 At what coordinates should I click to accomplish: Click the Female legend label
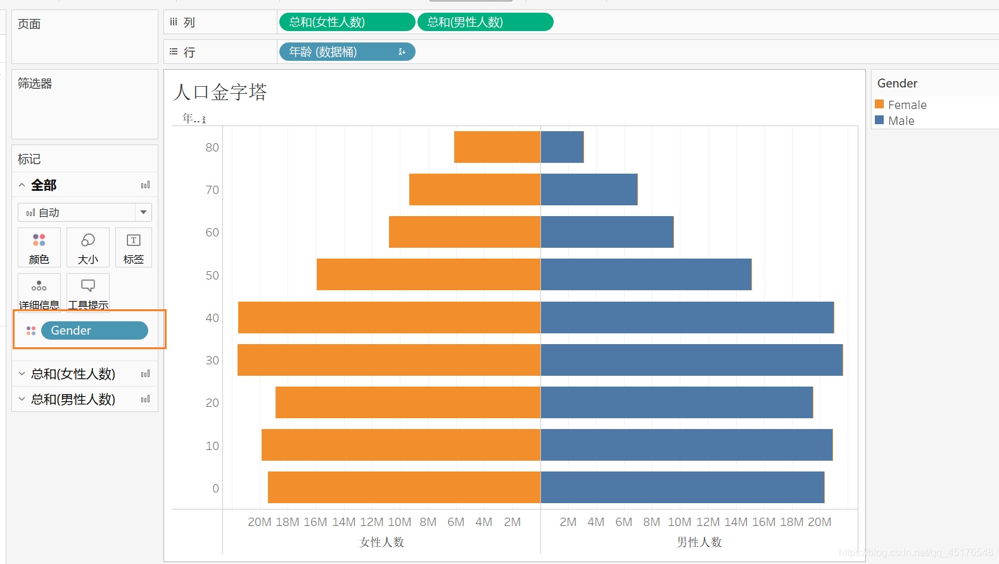coord(907,105)
